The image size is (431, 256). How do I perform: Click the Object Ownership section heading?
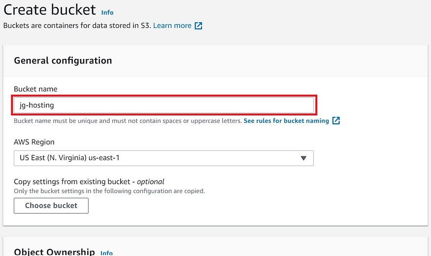coord(54,252)
